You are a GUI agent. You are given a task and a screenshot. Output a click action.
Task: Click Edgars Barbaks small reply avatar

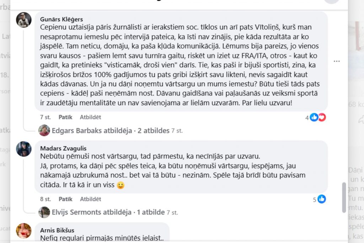click(44, 131)
